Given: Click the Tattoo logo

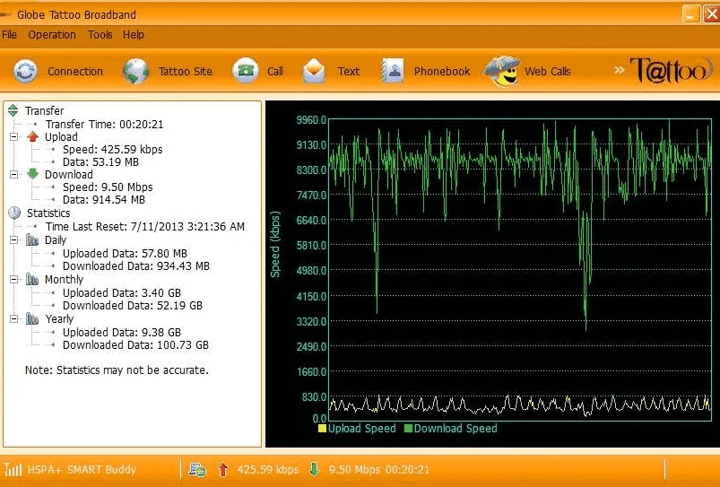Looking at the screenshot, I should click(x=671, y=71).
